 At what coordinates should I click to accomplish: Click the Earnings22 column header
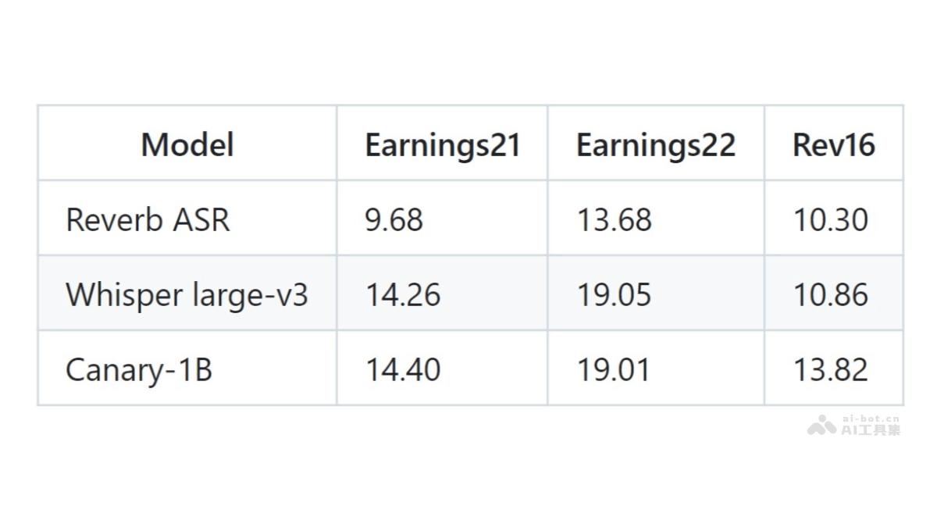[x=656, y=144]
